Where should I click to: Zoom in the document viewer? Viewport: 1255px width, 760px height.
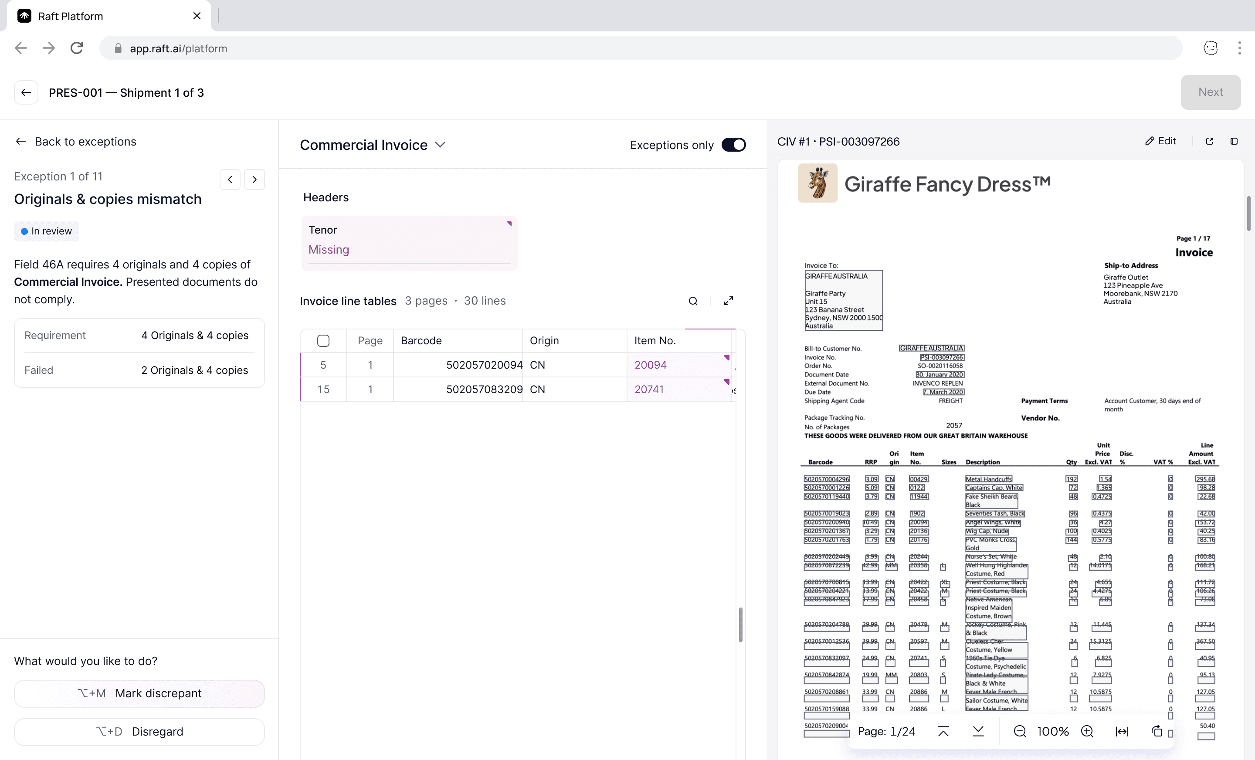1087,732
